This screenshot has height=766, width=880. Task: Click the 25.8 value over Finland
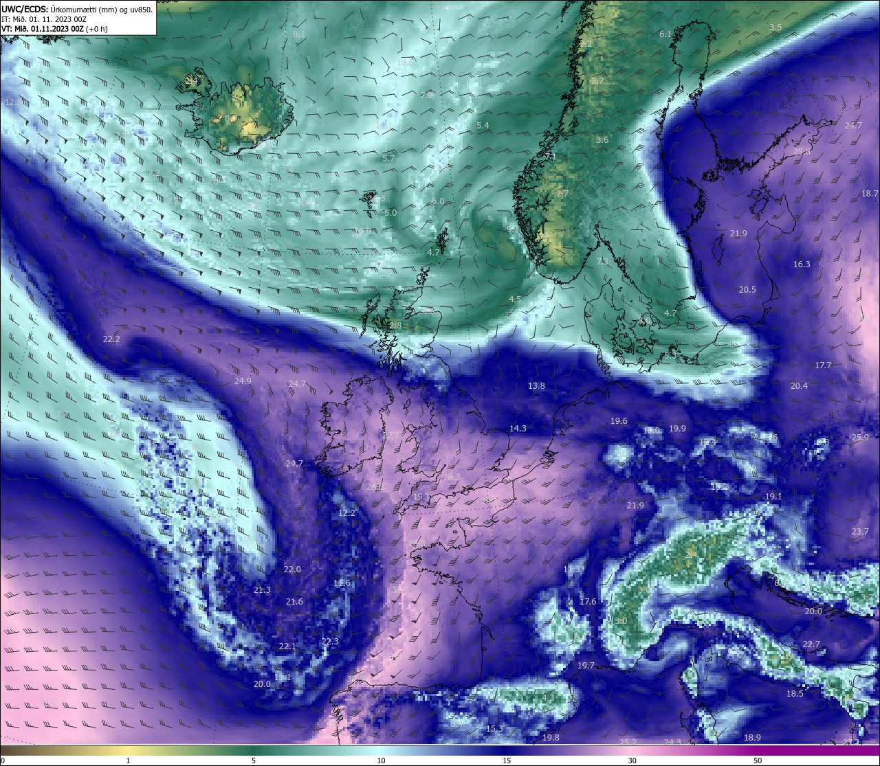pyautogui.click(x=802, y=151)
